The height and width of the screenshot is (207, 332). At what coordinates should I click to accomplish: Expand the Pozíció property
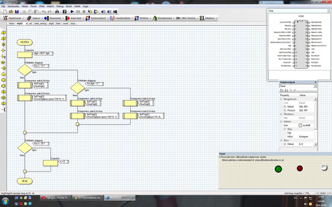tap(285, 110)
